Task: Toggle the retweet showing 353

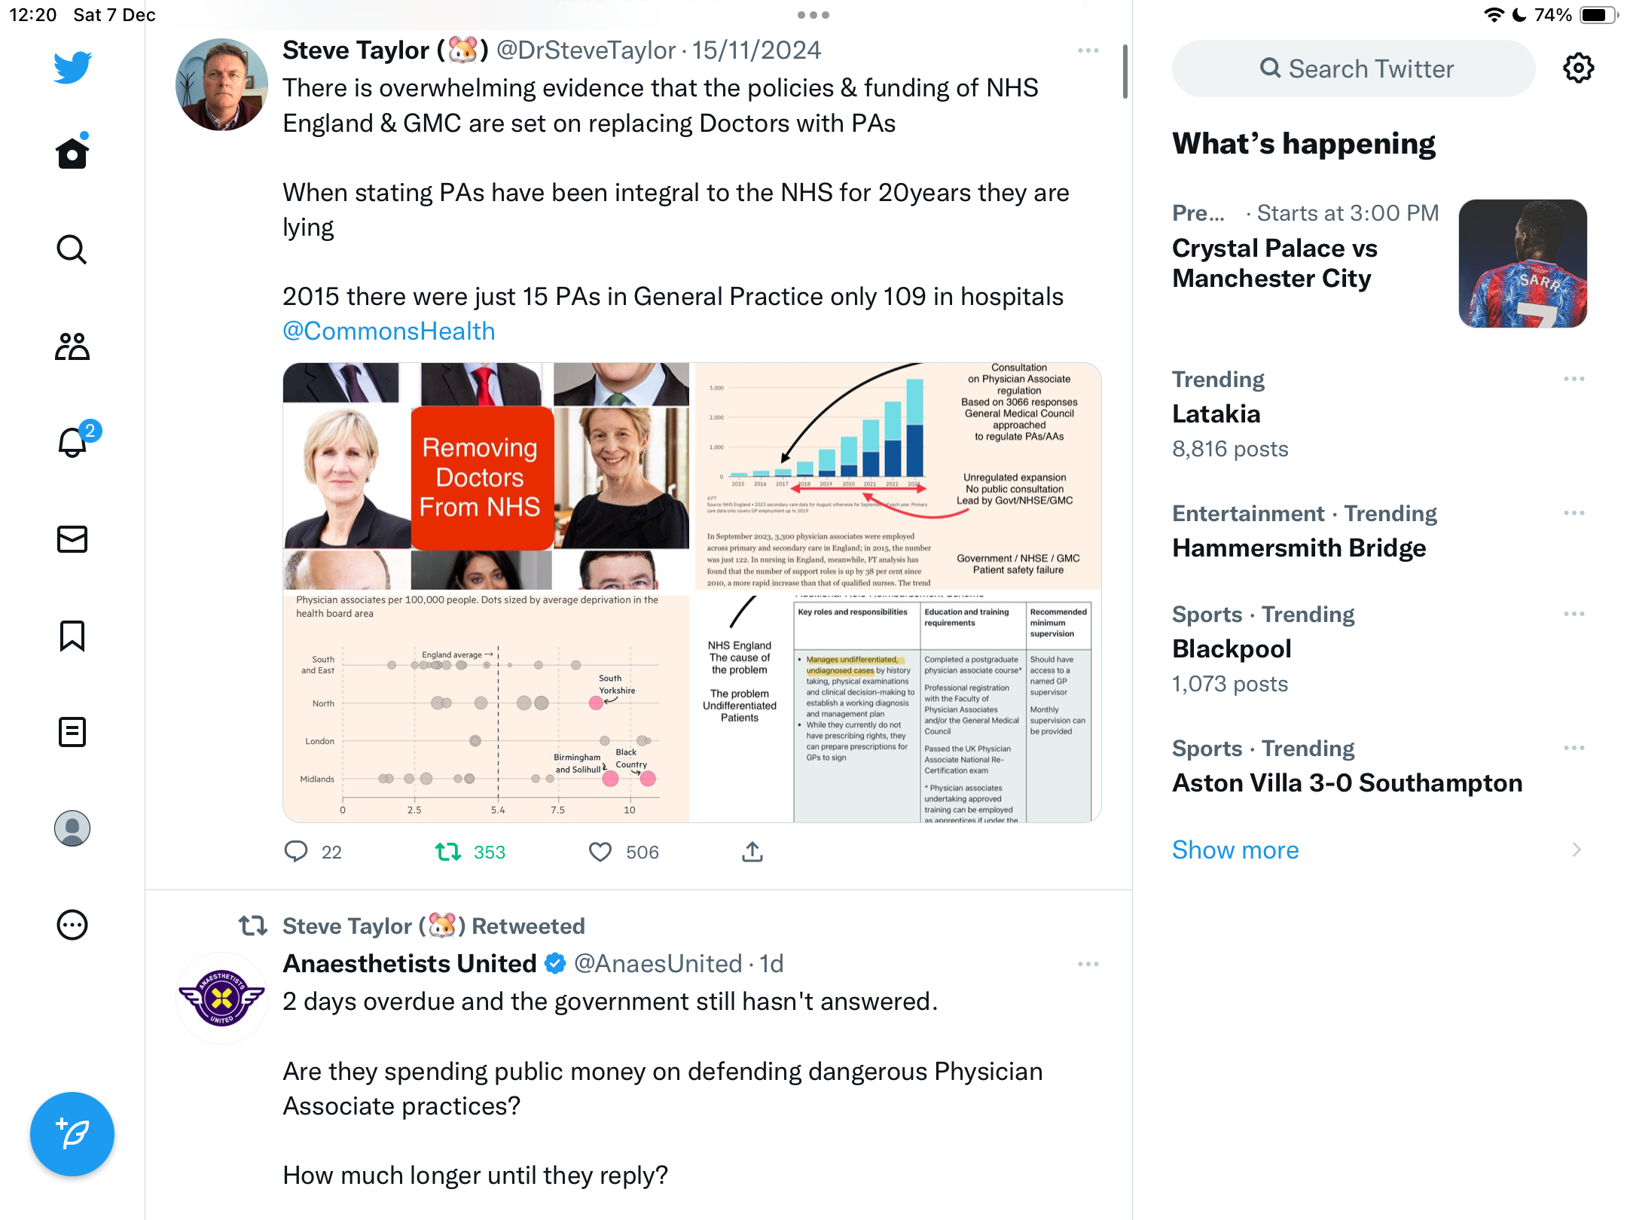Action: (x=448, y=852)
